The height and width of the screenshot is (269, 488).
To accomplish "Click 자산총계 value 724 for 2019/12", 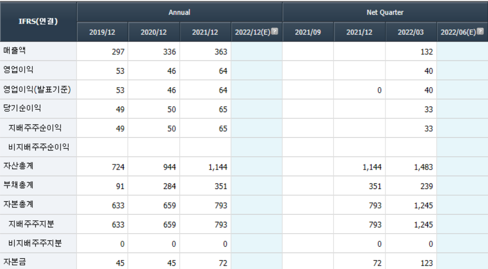I will click(x=118, y=167).
